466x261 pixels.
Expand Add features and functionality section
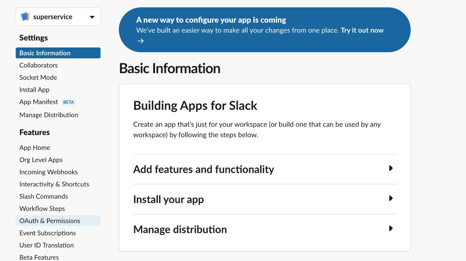tap(391, 168)
